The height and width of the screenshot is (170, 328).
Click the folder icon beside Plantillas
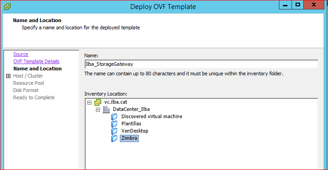(x=114, y=124)
